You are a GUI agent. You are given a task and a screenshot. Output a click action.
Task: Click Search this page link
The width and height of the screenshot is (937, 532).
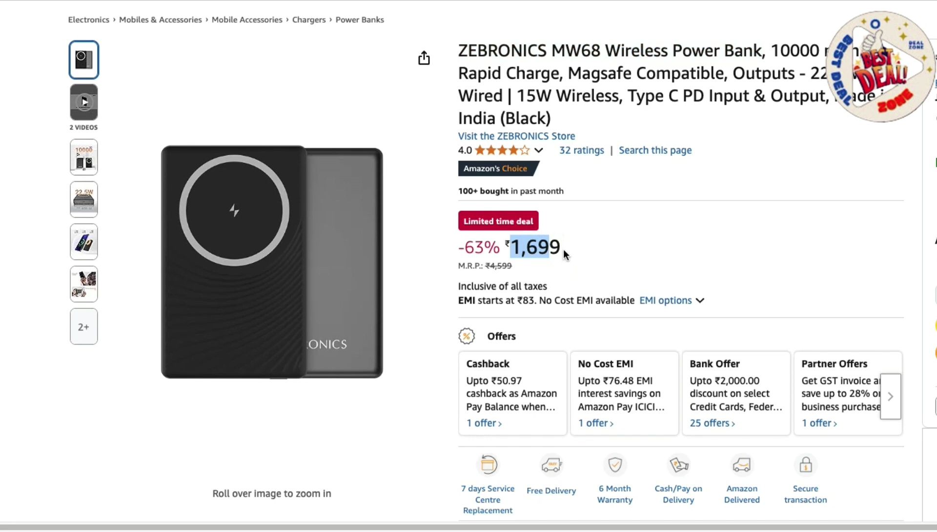coord(655,150)
